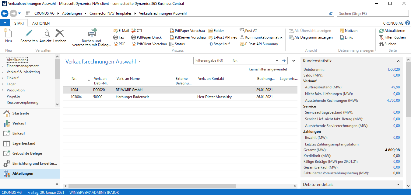Open Notizen attachment pane

[348, 31]
